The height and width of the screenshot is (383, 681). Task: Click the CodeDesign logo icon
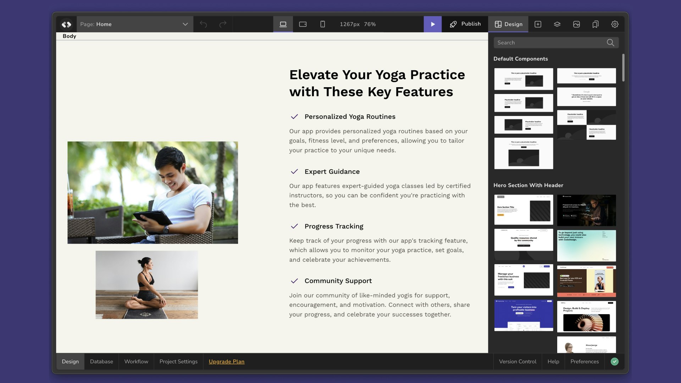pyautogui.click(x=66, y=24)
